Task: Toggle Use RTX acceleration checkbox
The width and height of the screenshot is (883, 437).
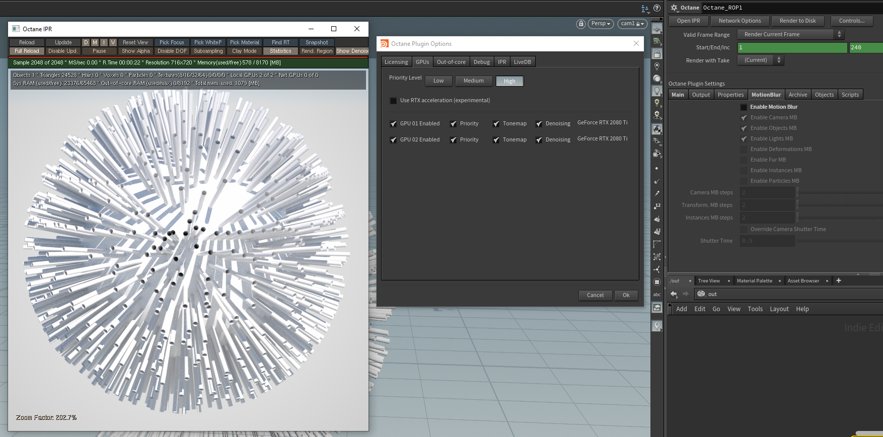Action: point(394,101)
